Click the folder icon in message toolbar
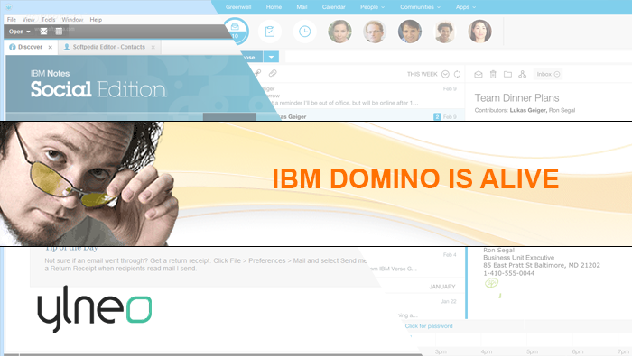Screen dimensions: 632x356 (x=507, y=74)
